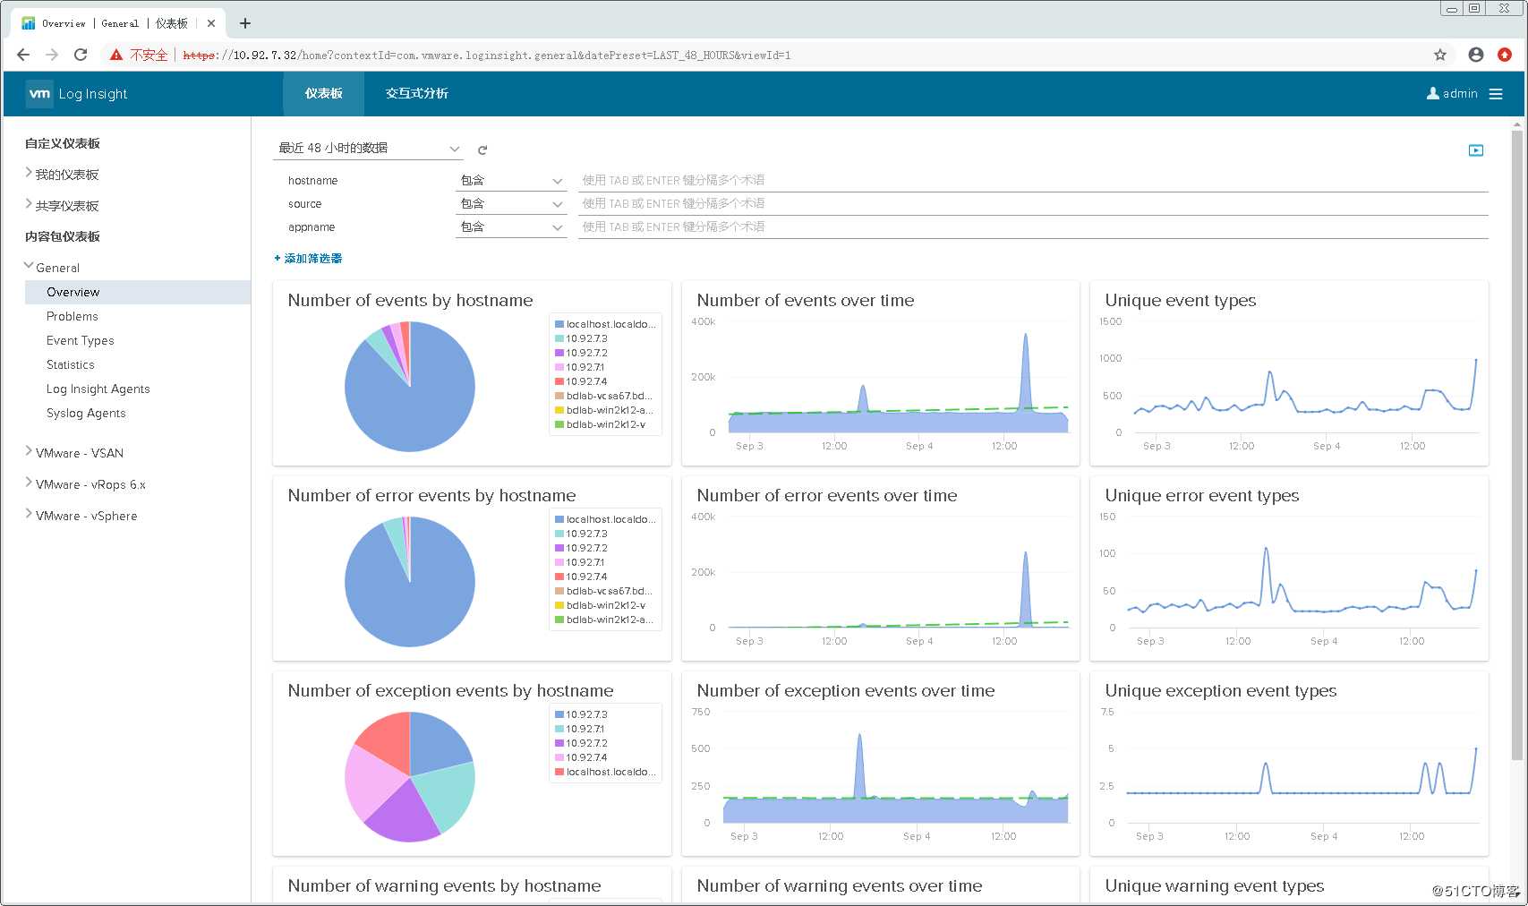
Task: Select Overview dashboard in sidebar
Action: click(138, 292)
